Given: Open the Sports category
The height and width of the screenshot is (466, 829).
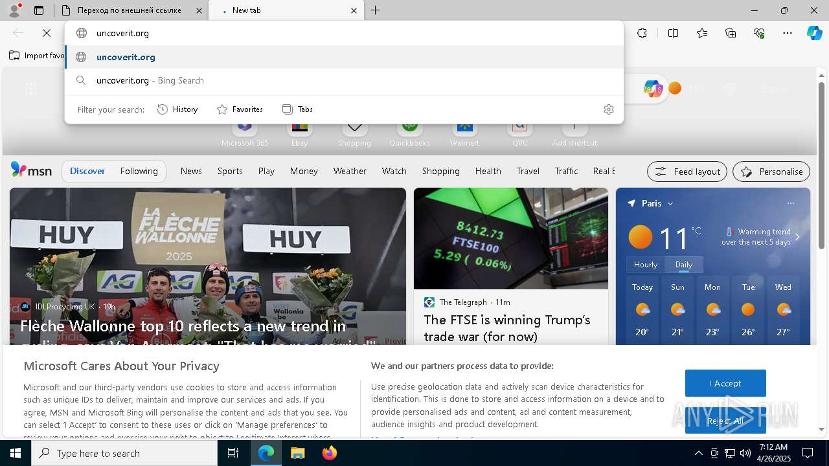Looking at the screenshot, I should tap(230, 171).
